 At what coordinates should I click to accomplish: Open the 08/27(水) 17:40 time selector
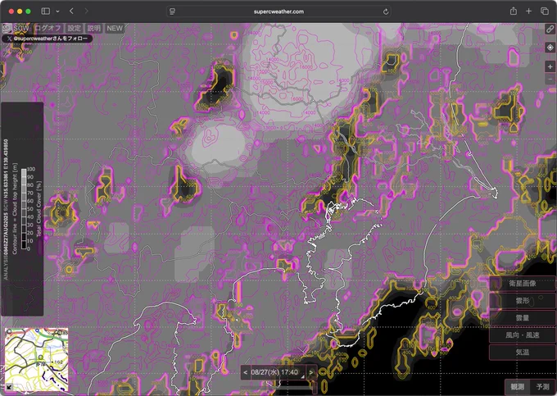pyautogui.click(x=278, y=372)
